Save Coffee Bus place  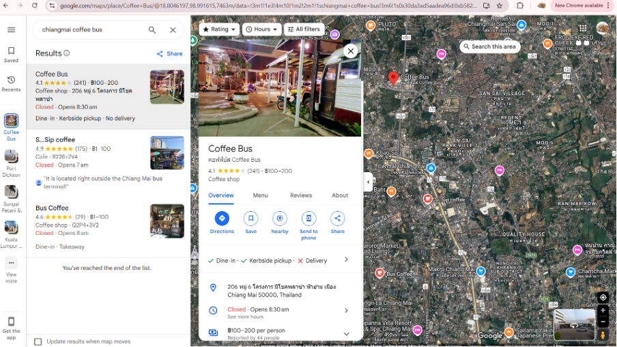[x=250, y=218]
